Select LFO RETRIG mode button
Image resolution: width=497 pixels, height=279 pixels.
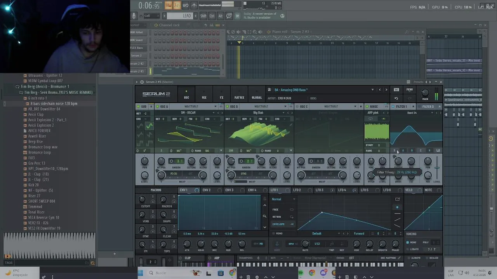click(282, 217)
